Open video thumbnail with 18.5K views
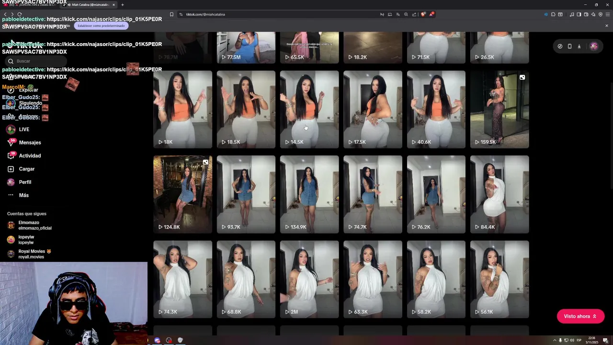The height and width of the screenshot is (345, 613). [246, 109]
